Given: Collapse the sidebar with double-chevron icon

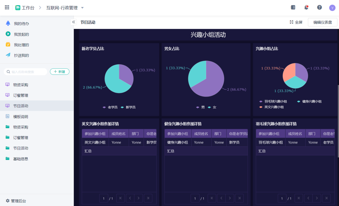Looking at the screenshot, I should click(74, 22).
